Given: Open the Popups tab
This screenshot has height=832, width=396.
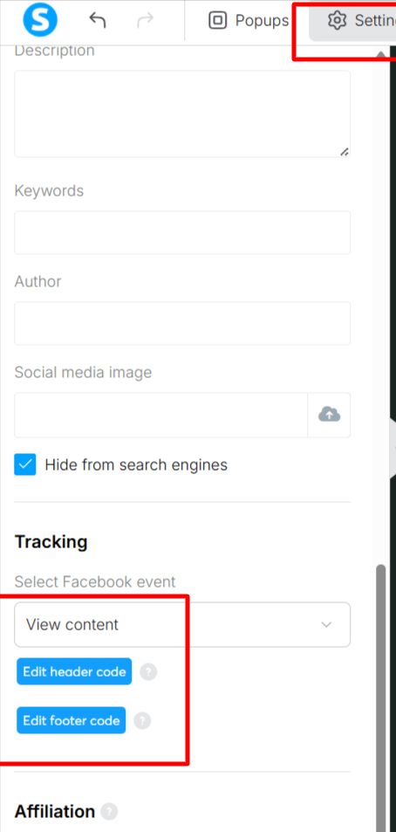Looking at the screenshot, I should click(249, 21).
